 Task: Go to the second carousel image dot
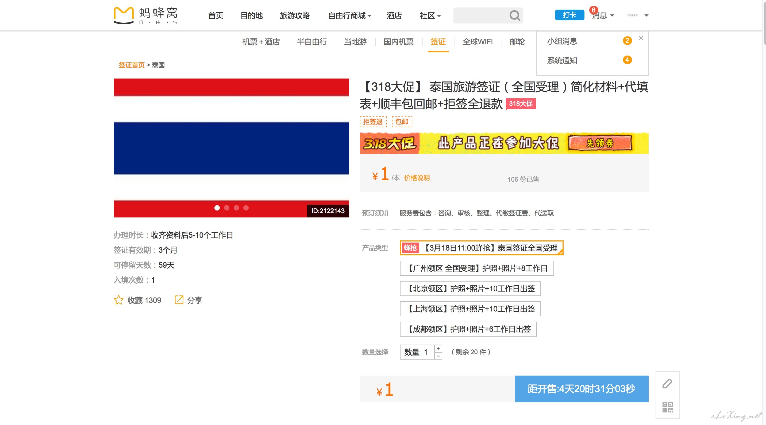(226, 208)
